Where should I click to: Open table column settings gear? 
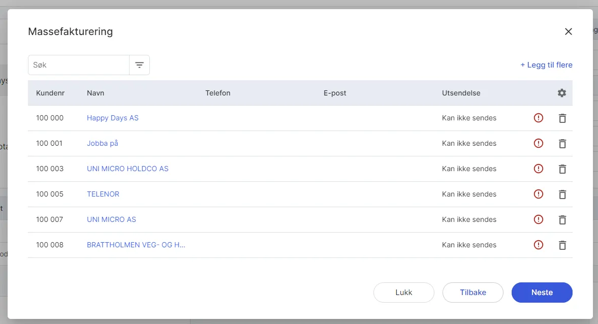point(561,93)
